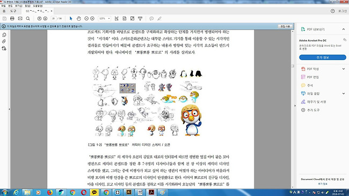Click the zoom in plus icon
The width and height of the screenshot is (349, 196).
click(92, 18)
